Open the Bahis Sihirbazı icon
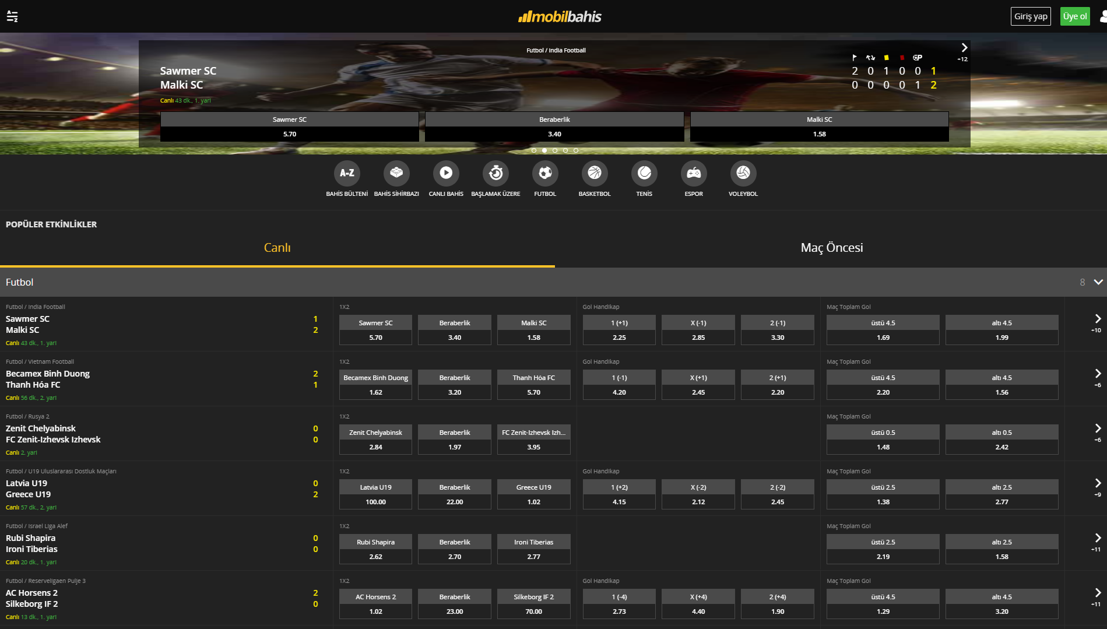1107x629 pixels. (x=396, y=173)
